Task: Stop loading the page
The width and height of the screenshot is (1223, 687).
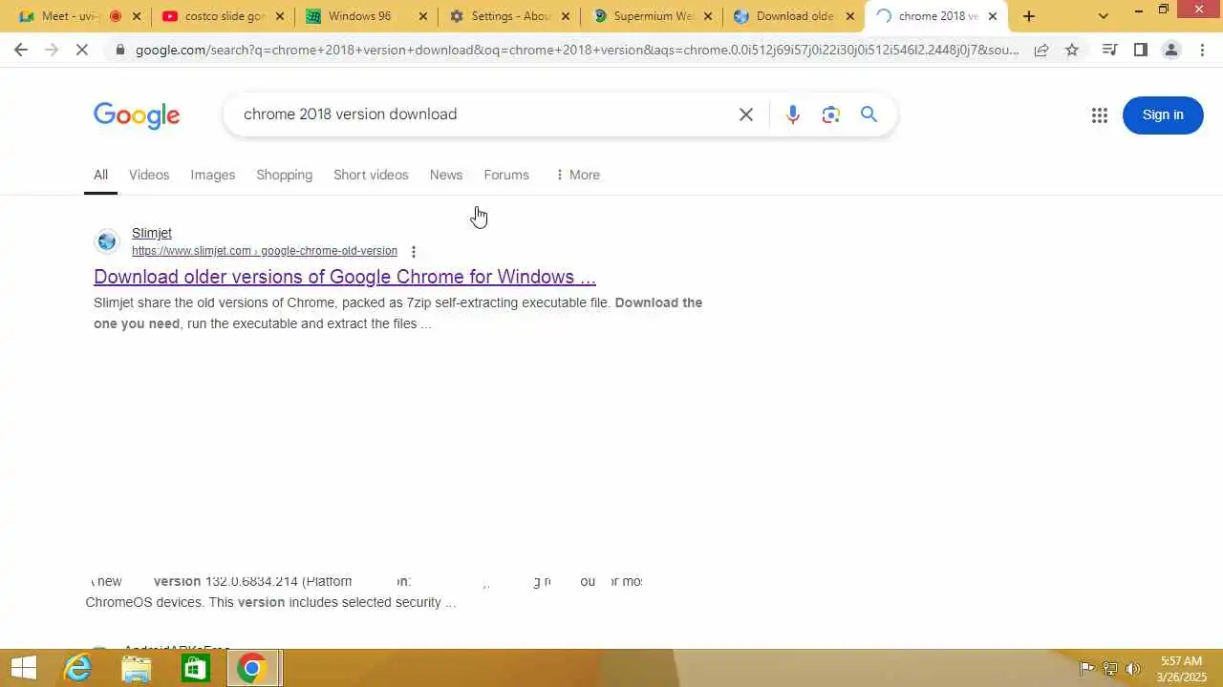Action: (82, 50)
